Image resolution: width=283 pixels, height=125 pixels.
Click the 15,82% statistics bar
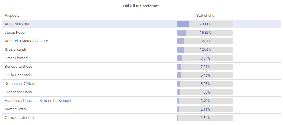point(205,33)
